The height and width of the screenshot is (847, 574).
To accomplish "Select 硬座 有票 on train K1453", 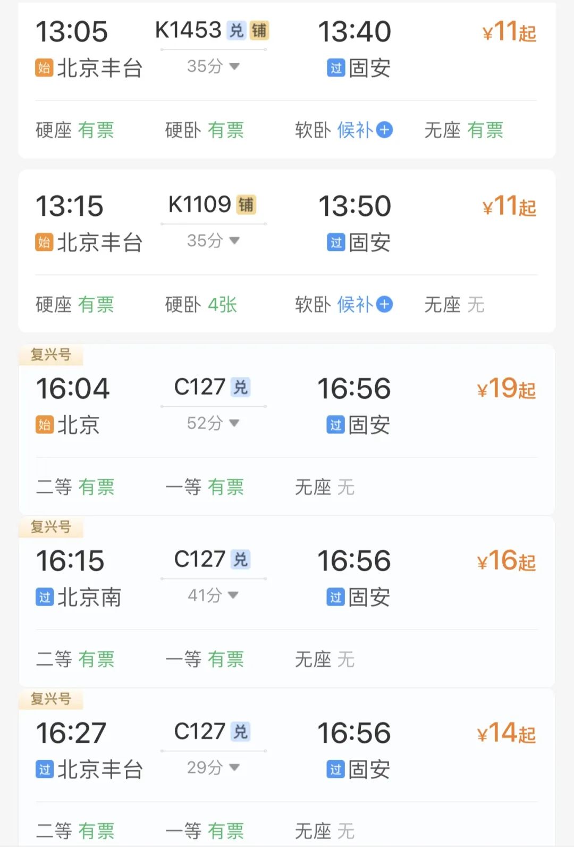I will (75, 130).
